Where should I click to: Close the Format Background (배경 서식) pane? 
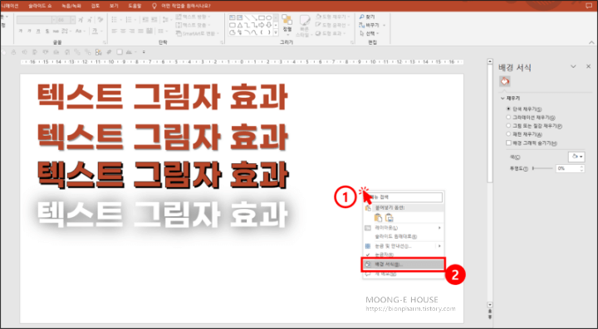(x=589, y=66)
